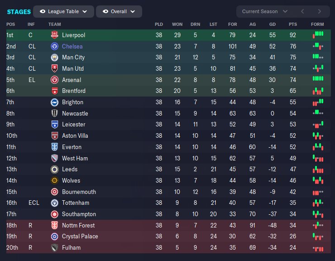
Task: Open the League Table view dropdown
Action: (64, 11)
